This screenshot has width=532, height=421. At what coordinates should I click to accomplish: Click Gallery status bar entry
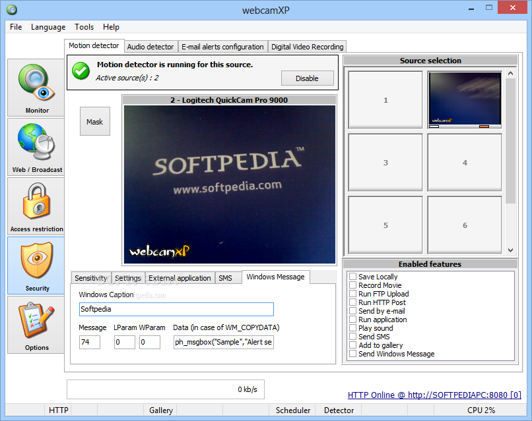(x=161, y=410)
